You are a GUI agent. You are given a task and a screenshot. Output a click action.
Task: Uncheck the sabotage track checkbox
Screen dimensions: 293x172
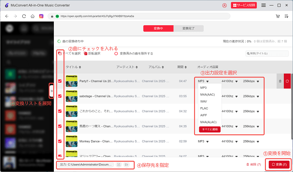tap(60, 96)
